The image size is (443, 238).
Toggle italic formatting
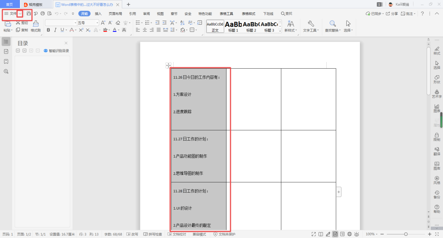tap(55, 30)
